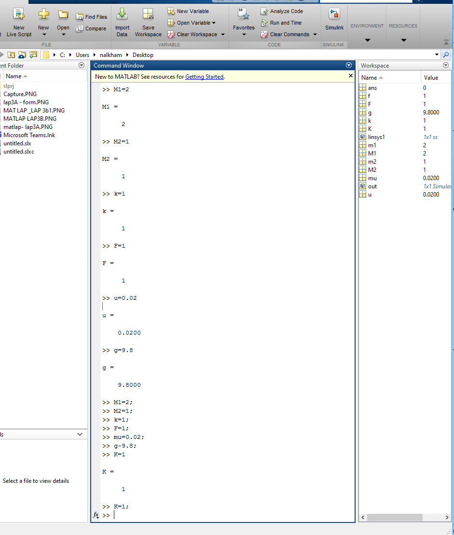This screenshot has height=535, width=454.
Task: Select lap3A - form.PNG file
Action: (26, 102)
